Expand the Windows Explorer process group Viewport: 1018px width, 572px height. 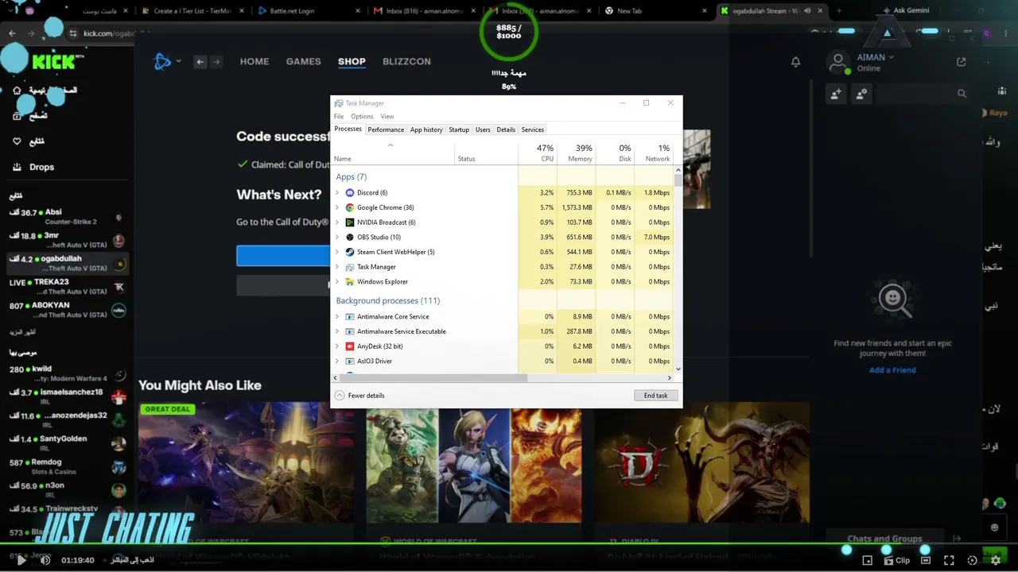pos(337,282)
